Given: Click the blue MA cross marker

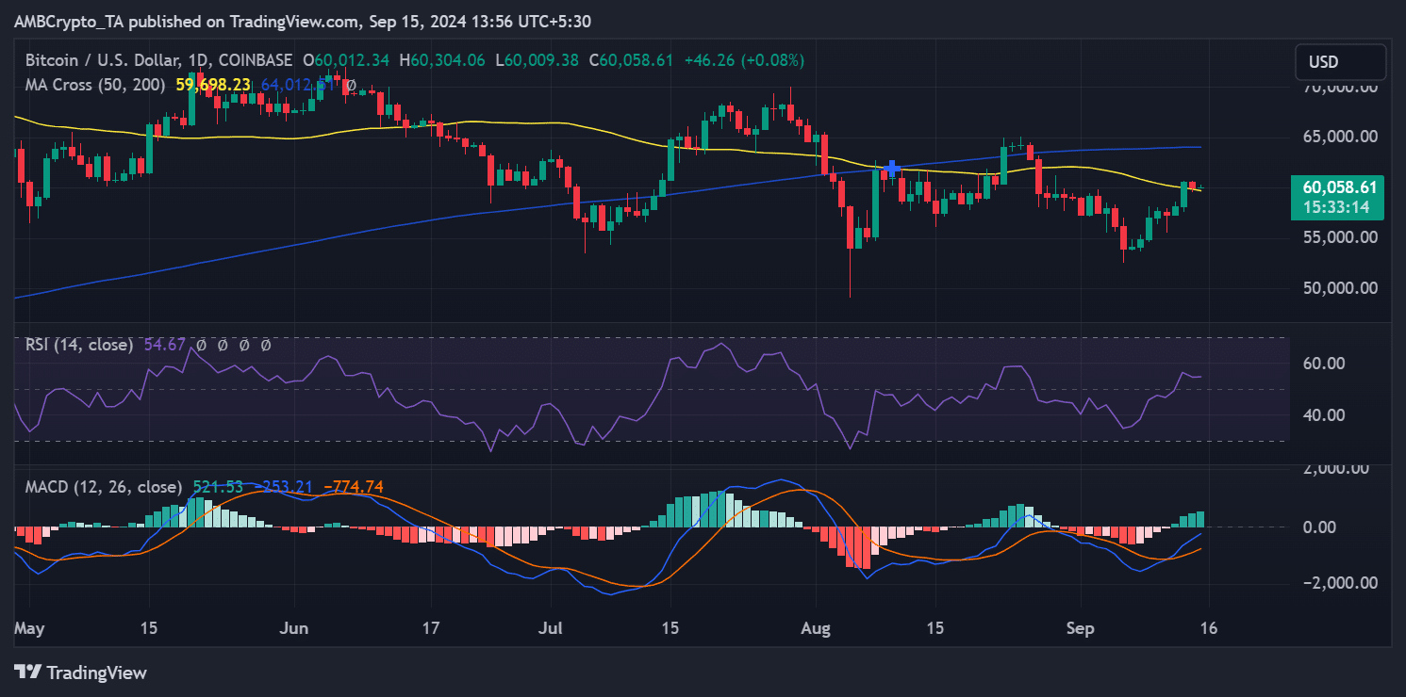Looking at the screenshot, I should pyautogui.click(x=891, y=169).
